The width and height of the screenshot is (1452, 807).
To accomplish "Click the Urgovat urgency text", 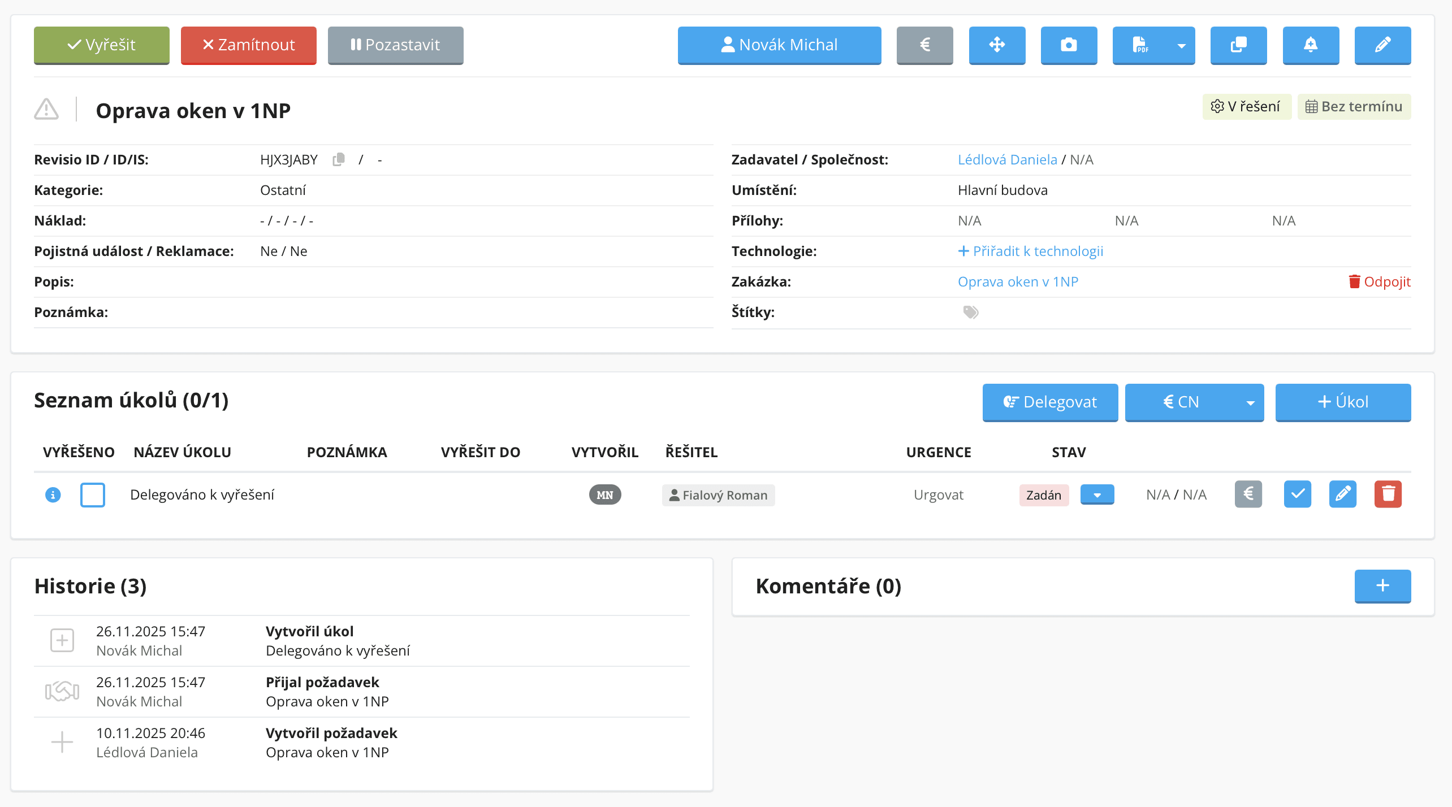I will (x=938, y=495).
